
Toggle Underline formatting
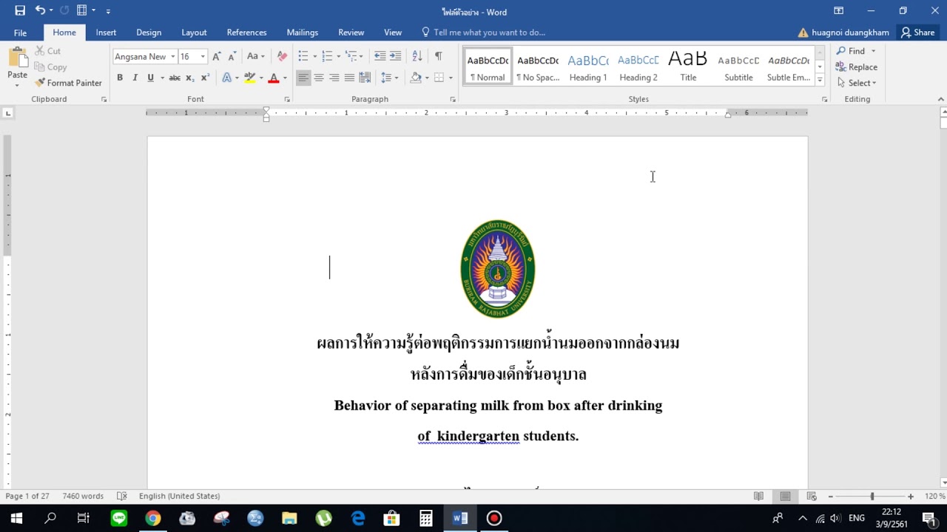150,78
